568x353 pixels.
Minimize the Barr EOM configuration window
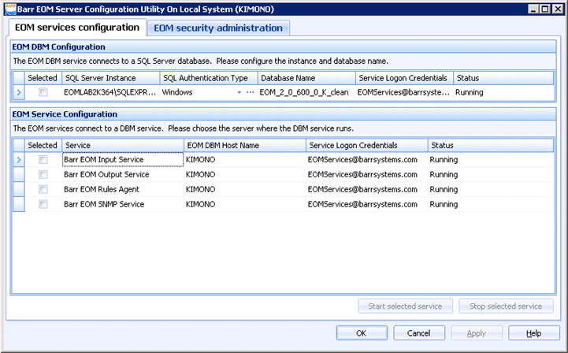533,9
